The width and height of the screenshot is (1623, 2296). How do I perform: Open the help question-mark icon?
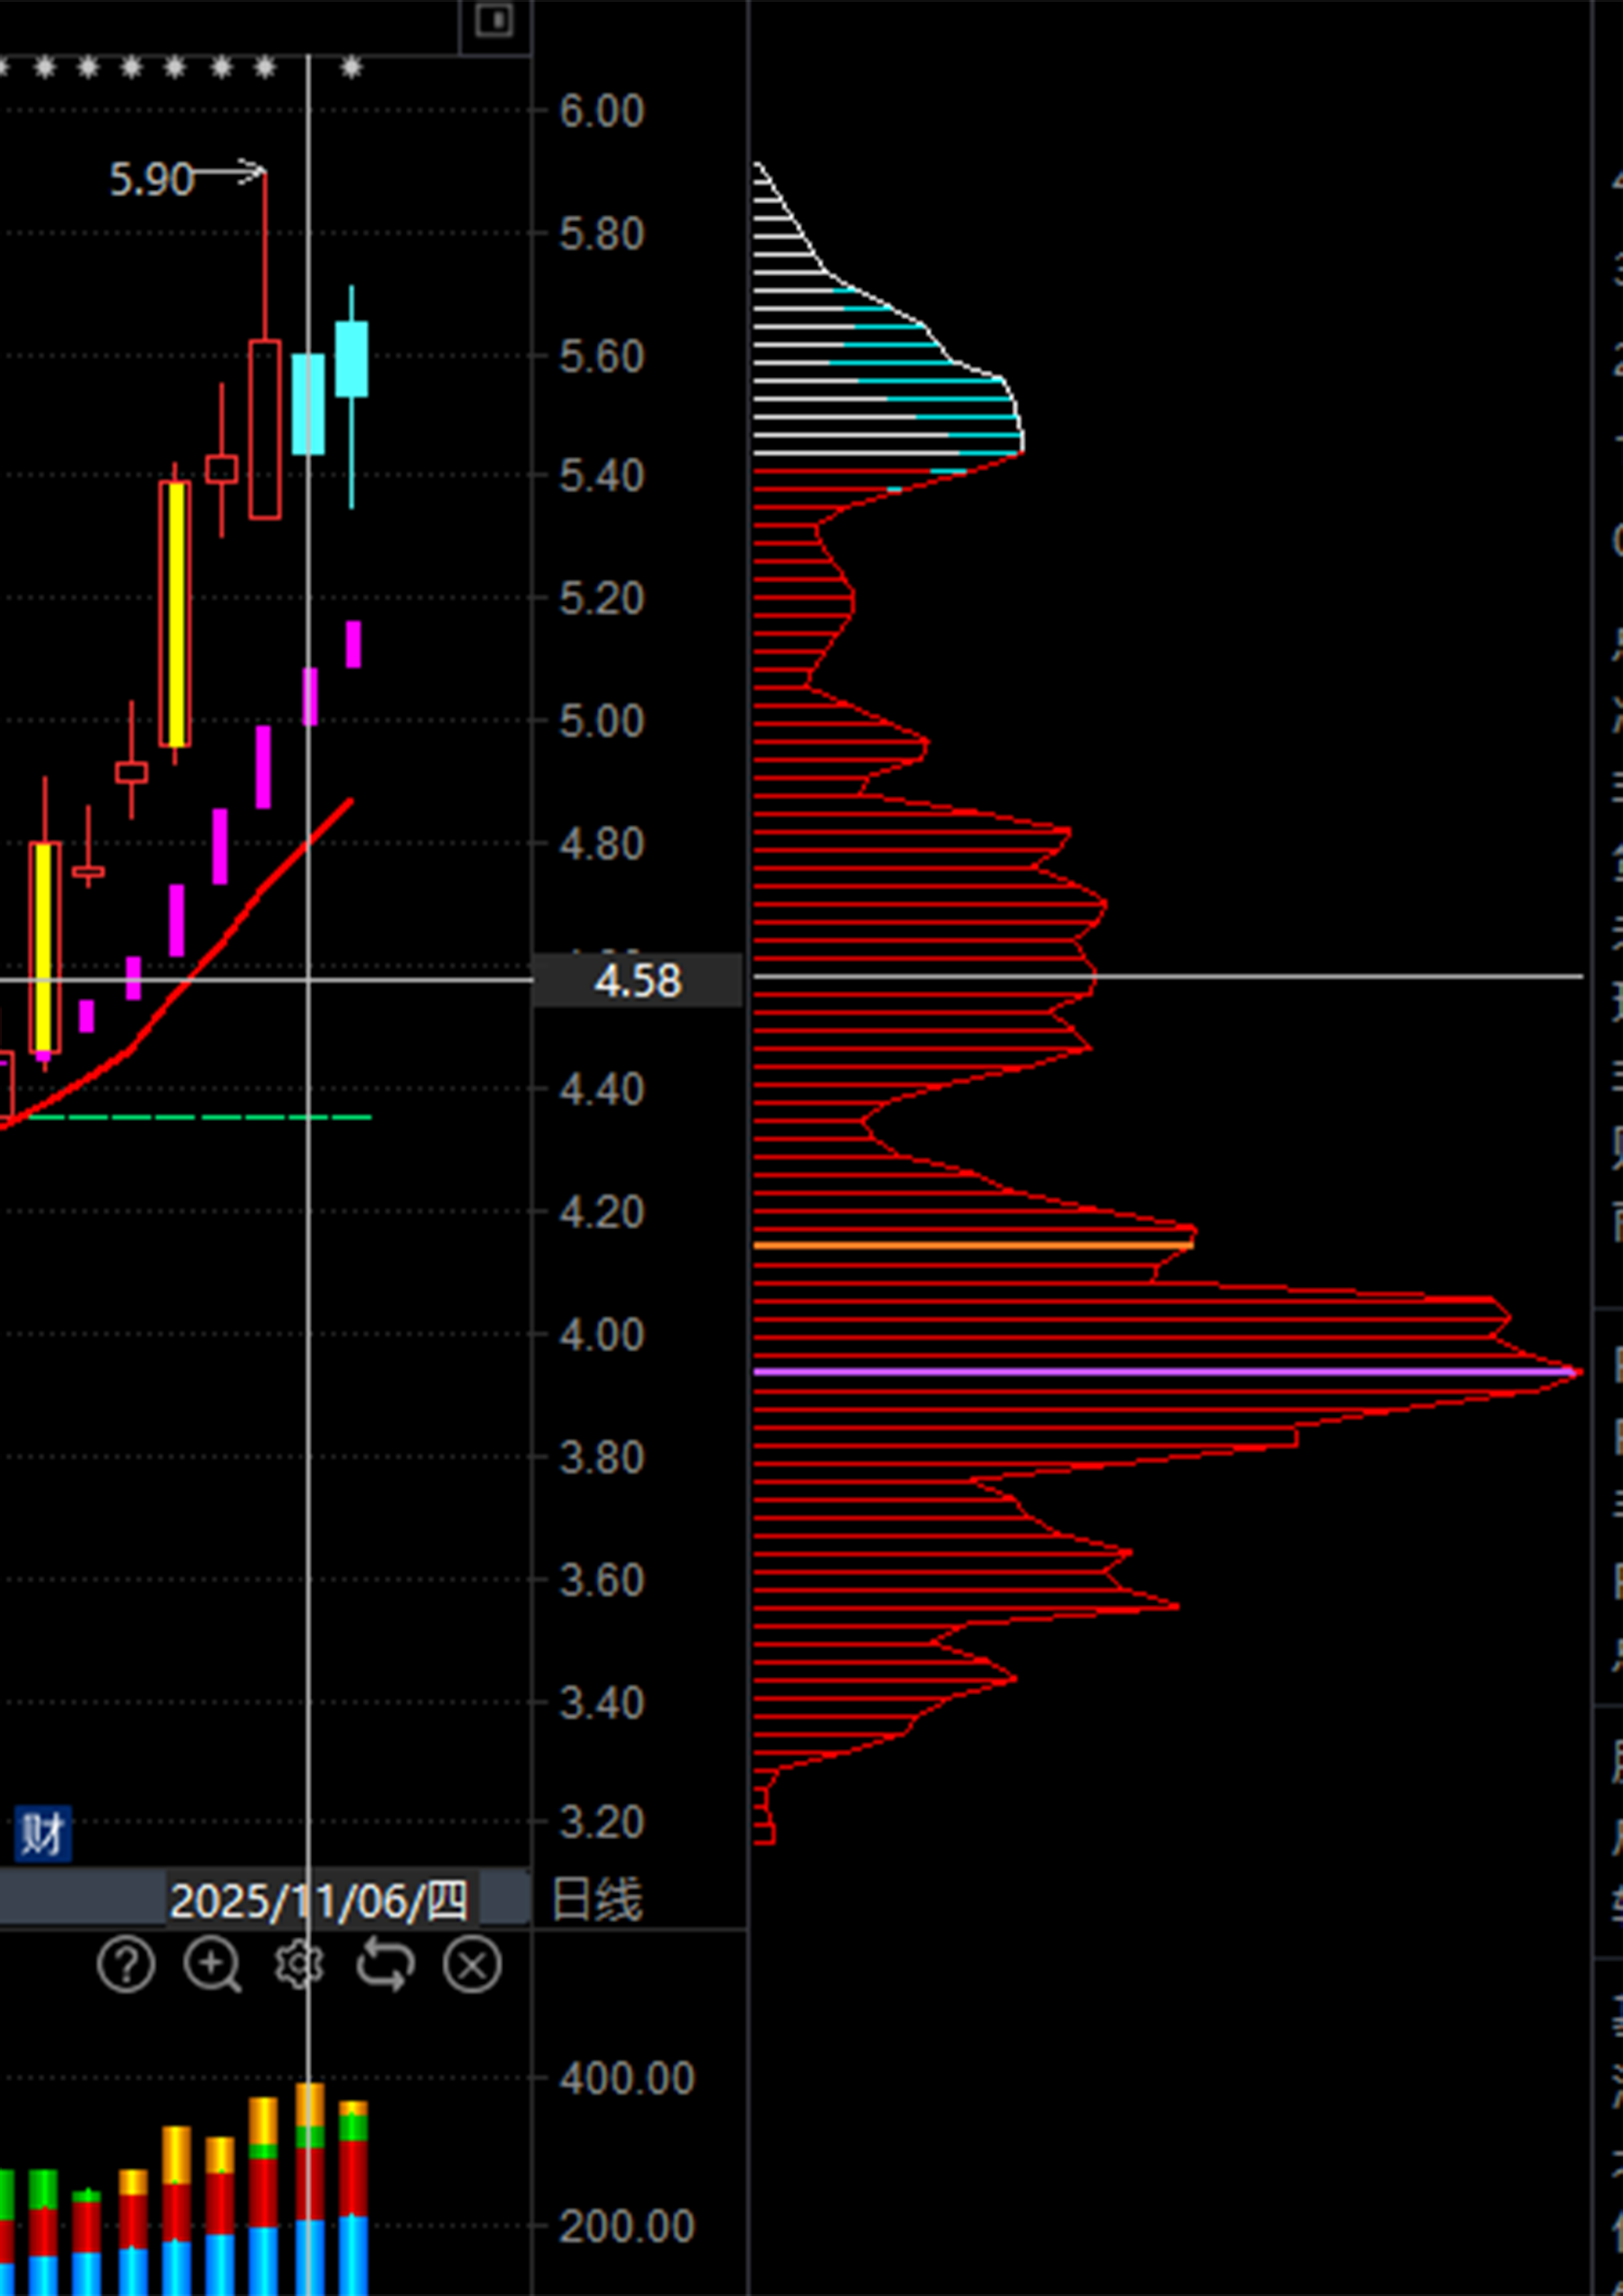(x=126, y=1965)
